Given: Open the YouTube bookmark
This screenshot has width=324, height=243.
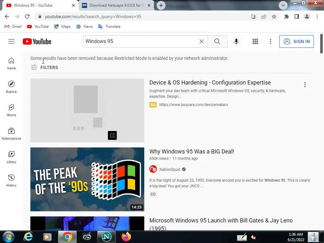Looking at the screenshot, I should 38,27.
